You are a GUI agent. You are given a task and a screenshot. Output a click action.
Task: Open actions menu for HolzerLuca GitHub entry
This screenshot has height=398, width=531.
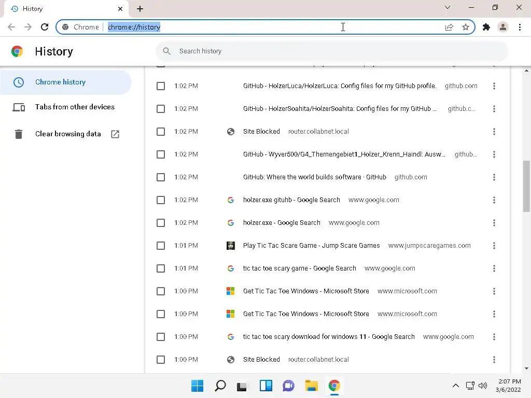pos(494,86)
